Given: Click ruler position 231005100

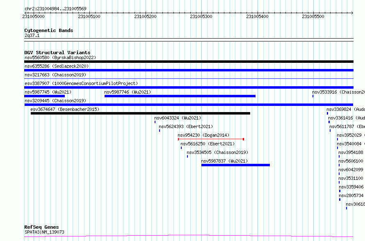Looking at the screenshot, I should [89, 16].
